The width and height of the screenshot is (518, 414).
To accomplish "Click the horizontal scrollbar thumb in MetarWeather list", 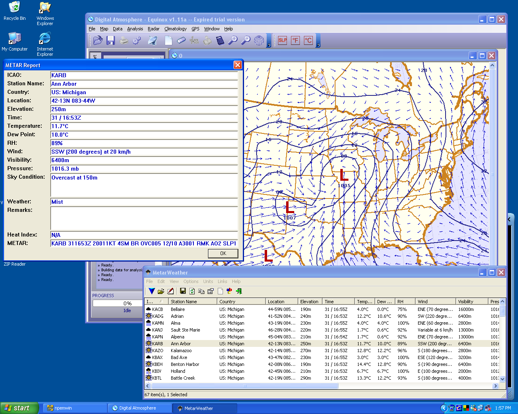I will click(x=244, y=386).
